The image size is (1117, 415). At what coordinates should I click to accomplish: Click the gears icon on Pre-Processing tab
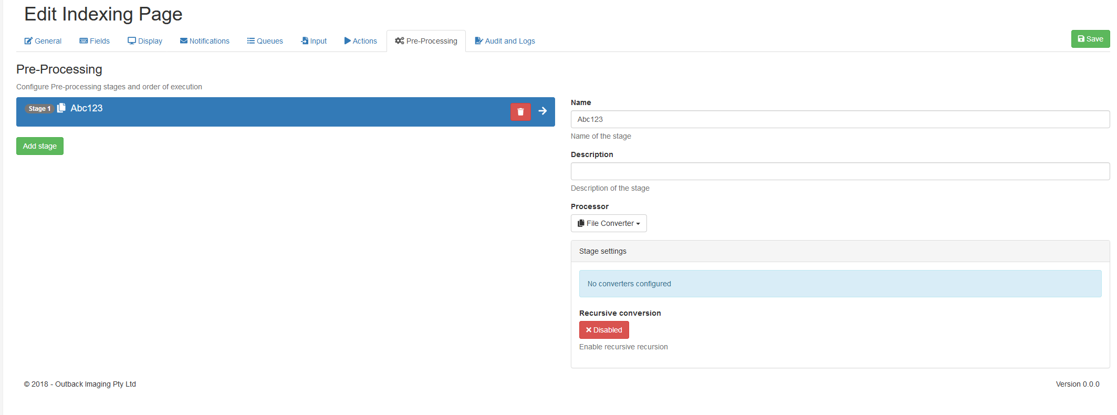point(399,41)
